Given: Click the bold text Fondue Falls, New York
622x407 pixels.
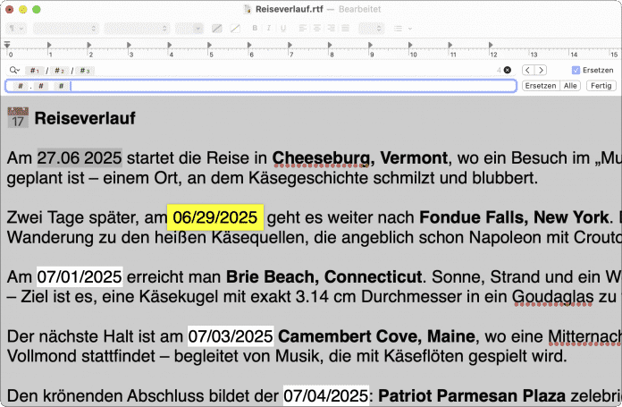Looking at the screenshot, I should (514, 217).
